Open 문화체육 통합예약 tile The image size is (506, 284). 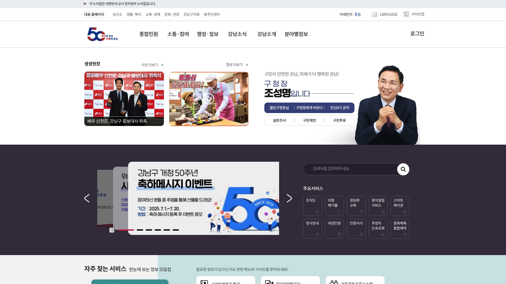400,229
